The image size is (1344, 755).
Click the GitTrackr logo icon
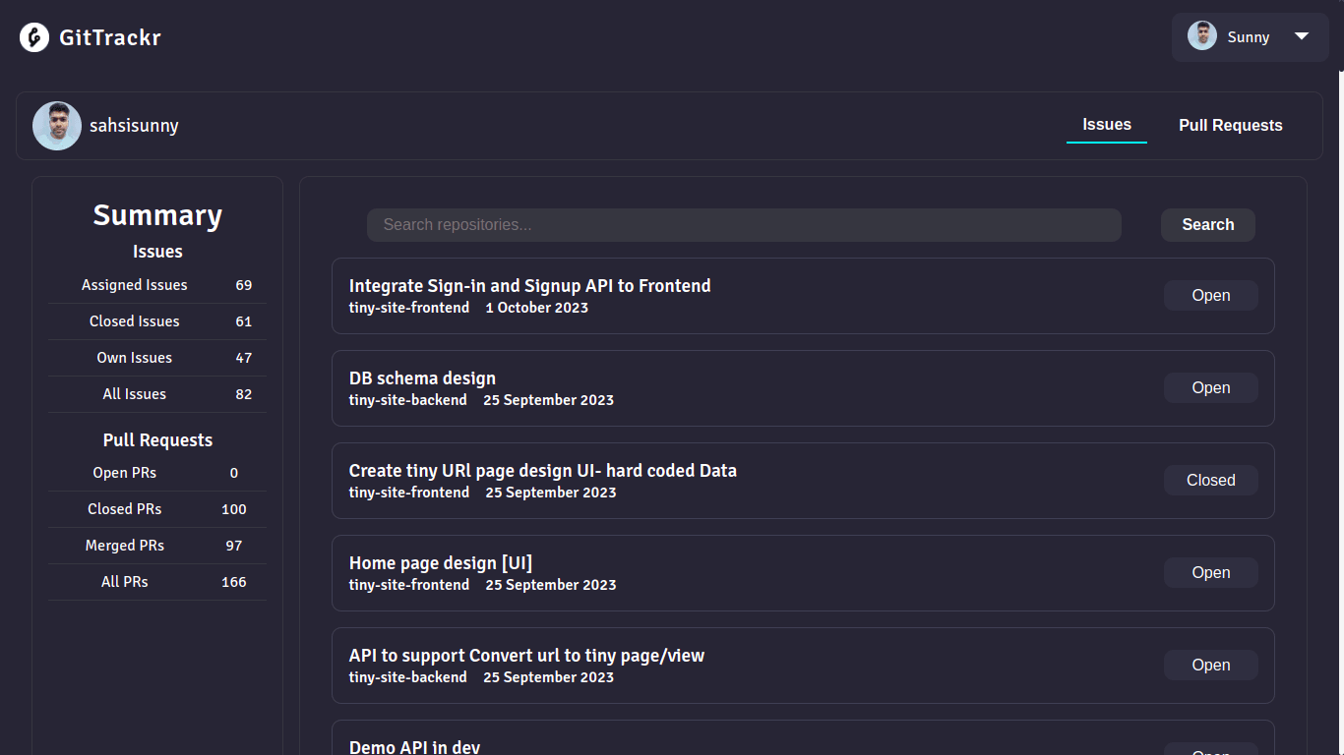pos(34,37)
